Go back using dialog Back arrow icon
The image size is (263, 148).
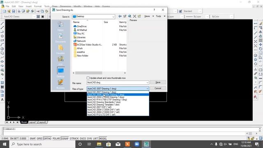pos(120,16)
